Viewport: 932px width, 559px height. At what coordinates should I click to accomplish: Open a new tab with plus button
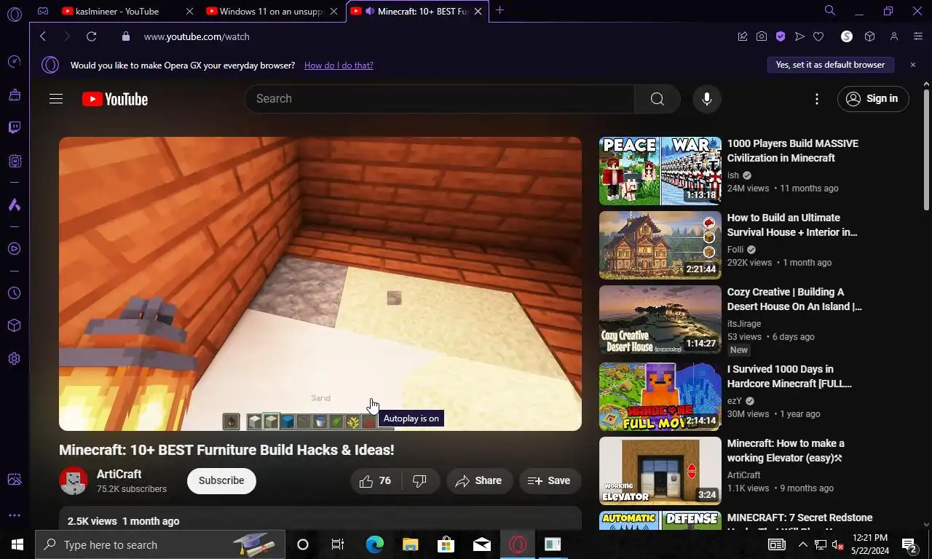[x=500, y=11]
